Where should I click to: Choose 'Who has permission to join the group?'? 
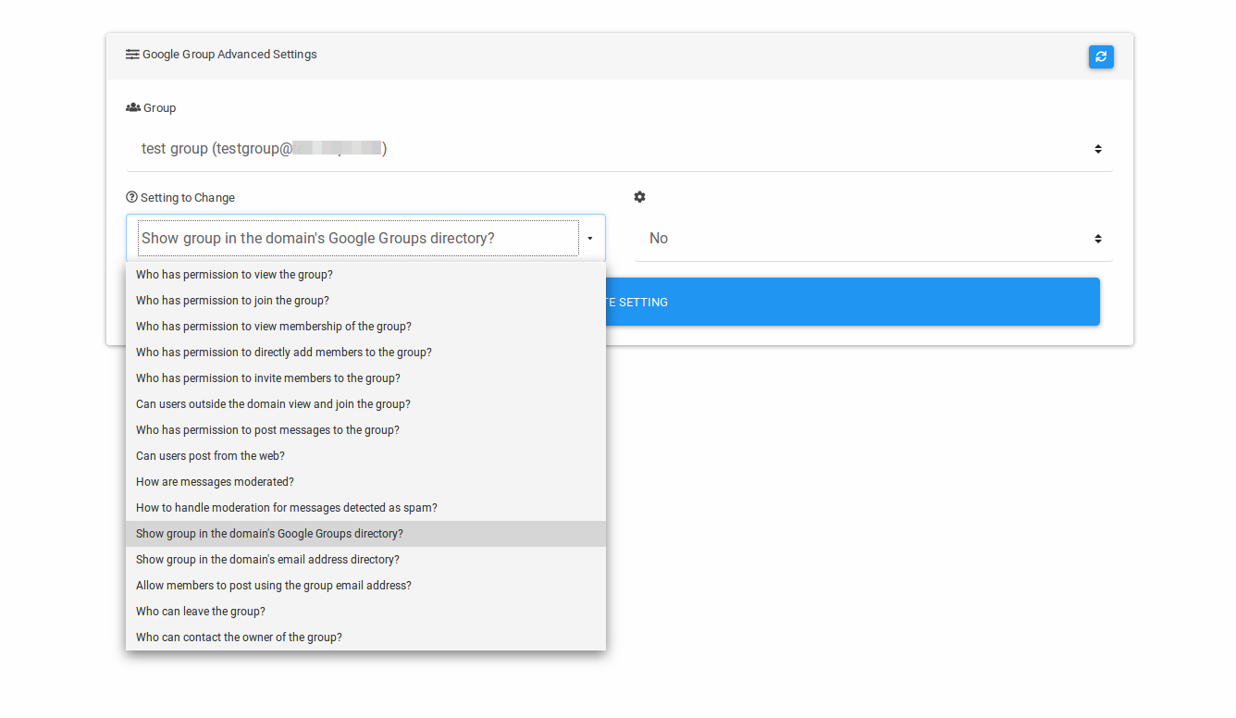pyautogui.click(x=365, y=301)
